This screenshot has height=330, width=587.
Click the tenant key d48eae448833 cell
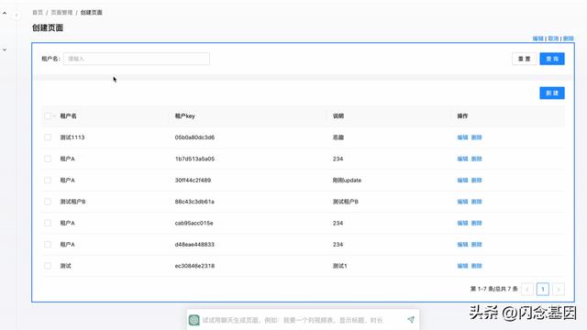(x=194, y=245)
